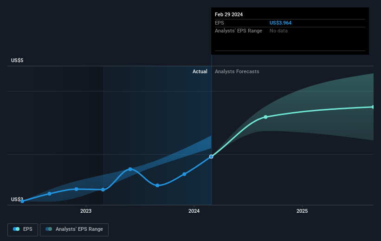Click the EPS data point just before 2024
This screenshot has width=381, height=241.
(x=184, y=174)
